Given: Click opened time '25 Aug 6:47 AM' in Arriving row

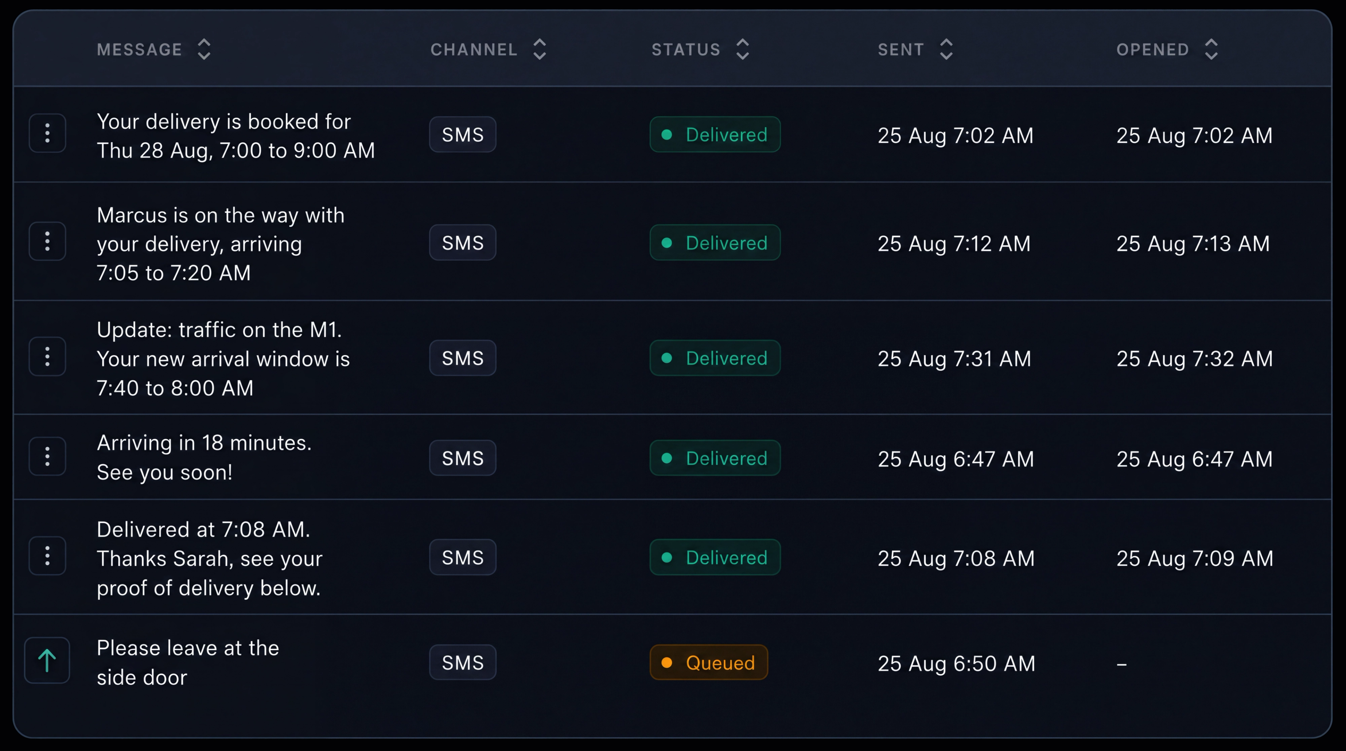Looking at the screenshot, I should click(1195, 459).
